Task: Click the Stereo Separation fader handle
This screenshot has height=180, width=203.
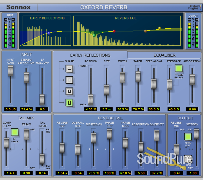Action: 26,78
